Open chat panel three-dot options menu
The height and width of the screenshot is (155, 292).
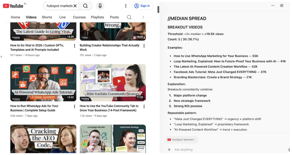click(273, 5)
